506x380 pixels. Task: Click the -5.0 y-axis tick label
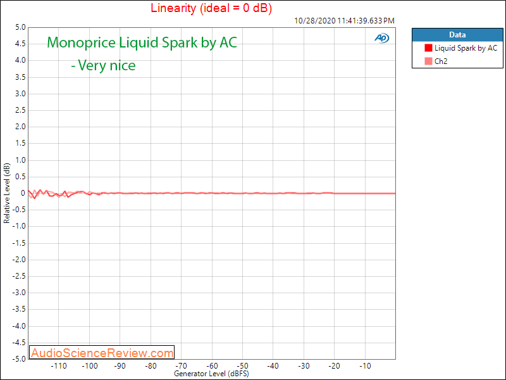click(x=18, y=358)
